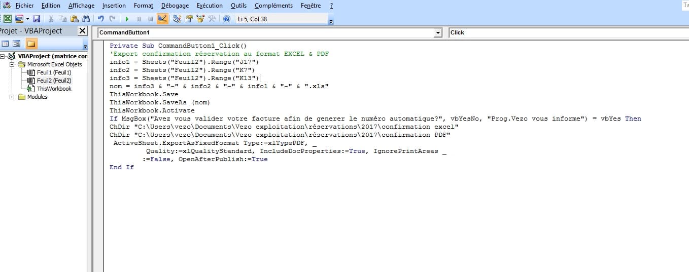Run the macro with the green play icon

pos(127,19)
